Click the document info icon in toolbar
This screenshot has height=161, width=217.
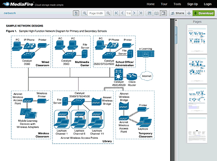click(76, 13)
